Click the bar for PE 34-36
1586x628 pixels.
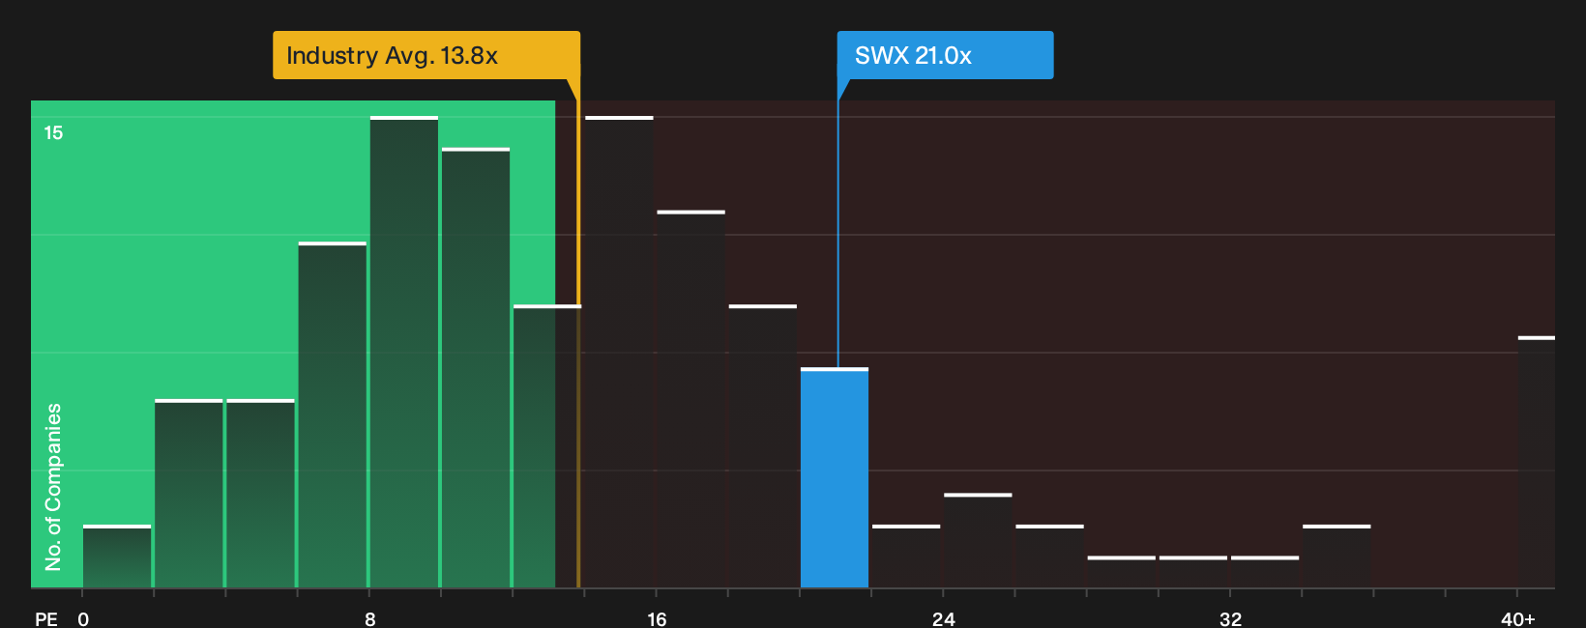1336,557
